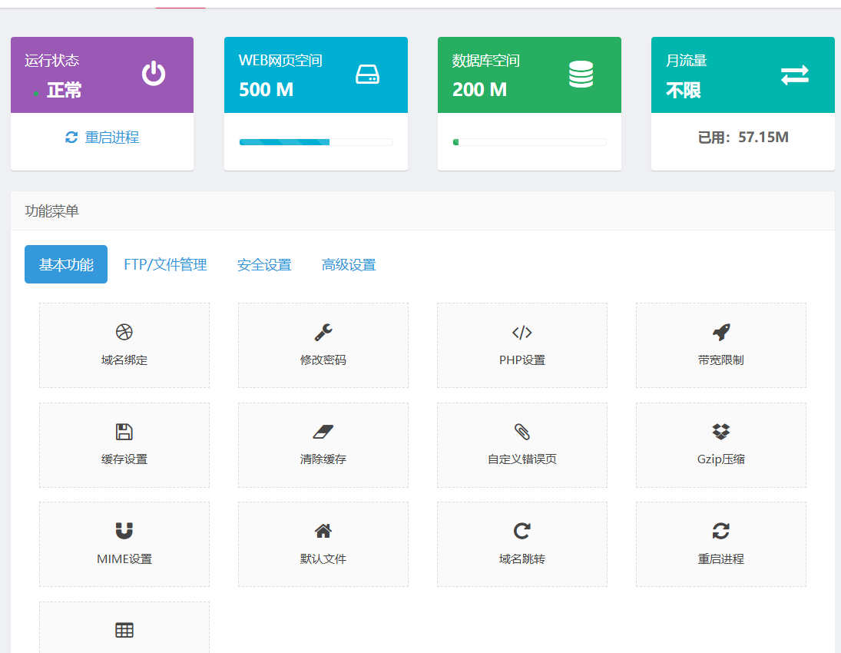Screen dimensions: 841x653
Task: Click the database icon on 数据库空间 card
Action: [580, 74]
